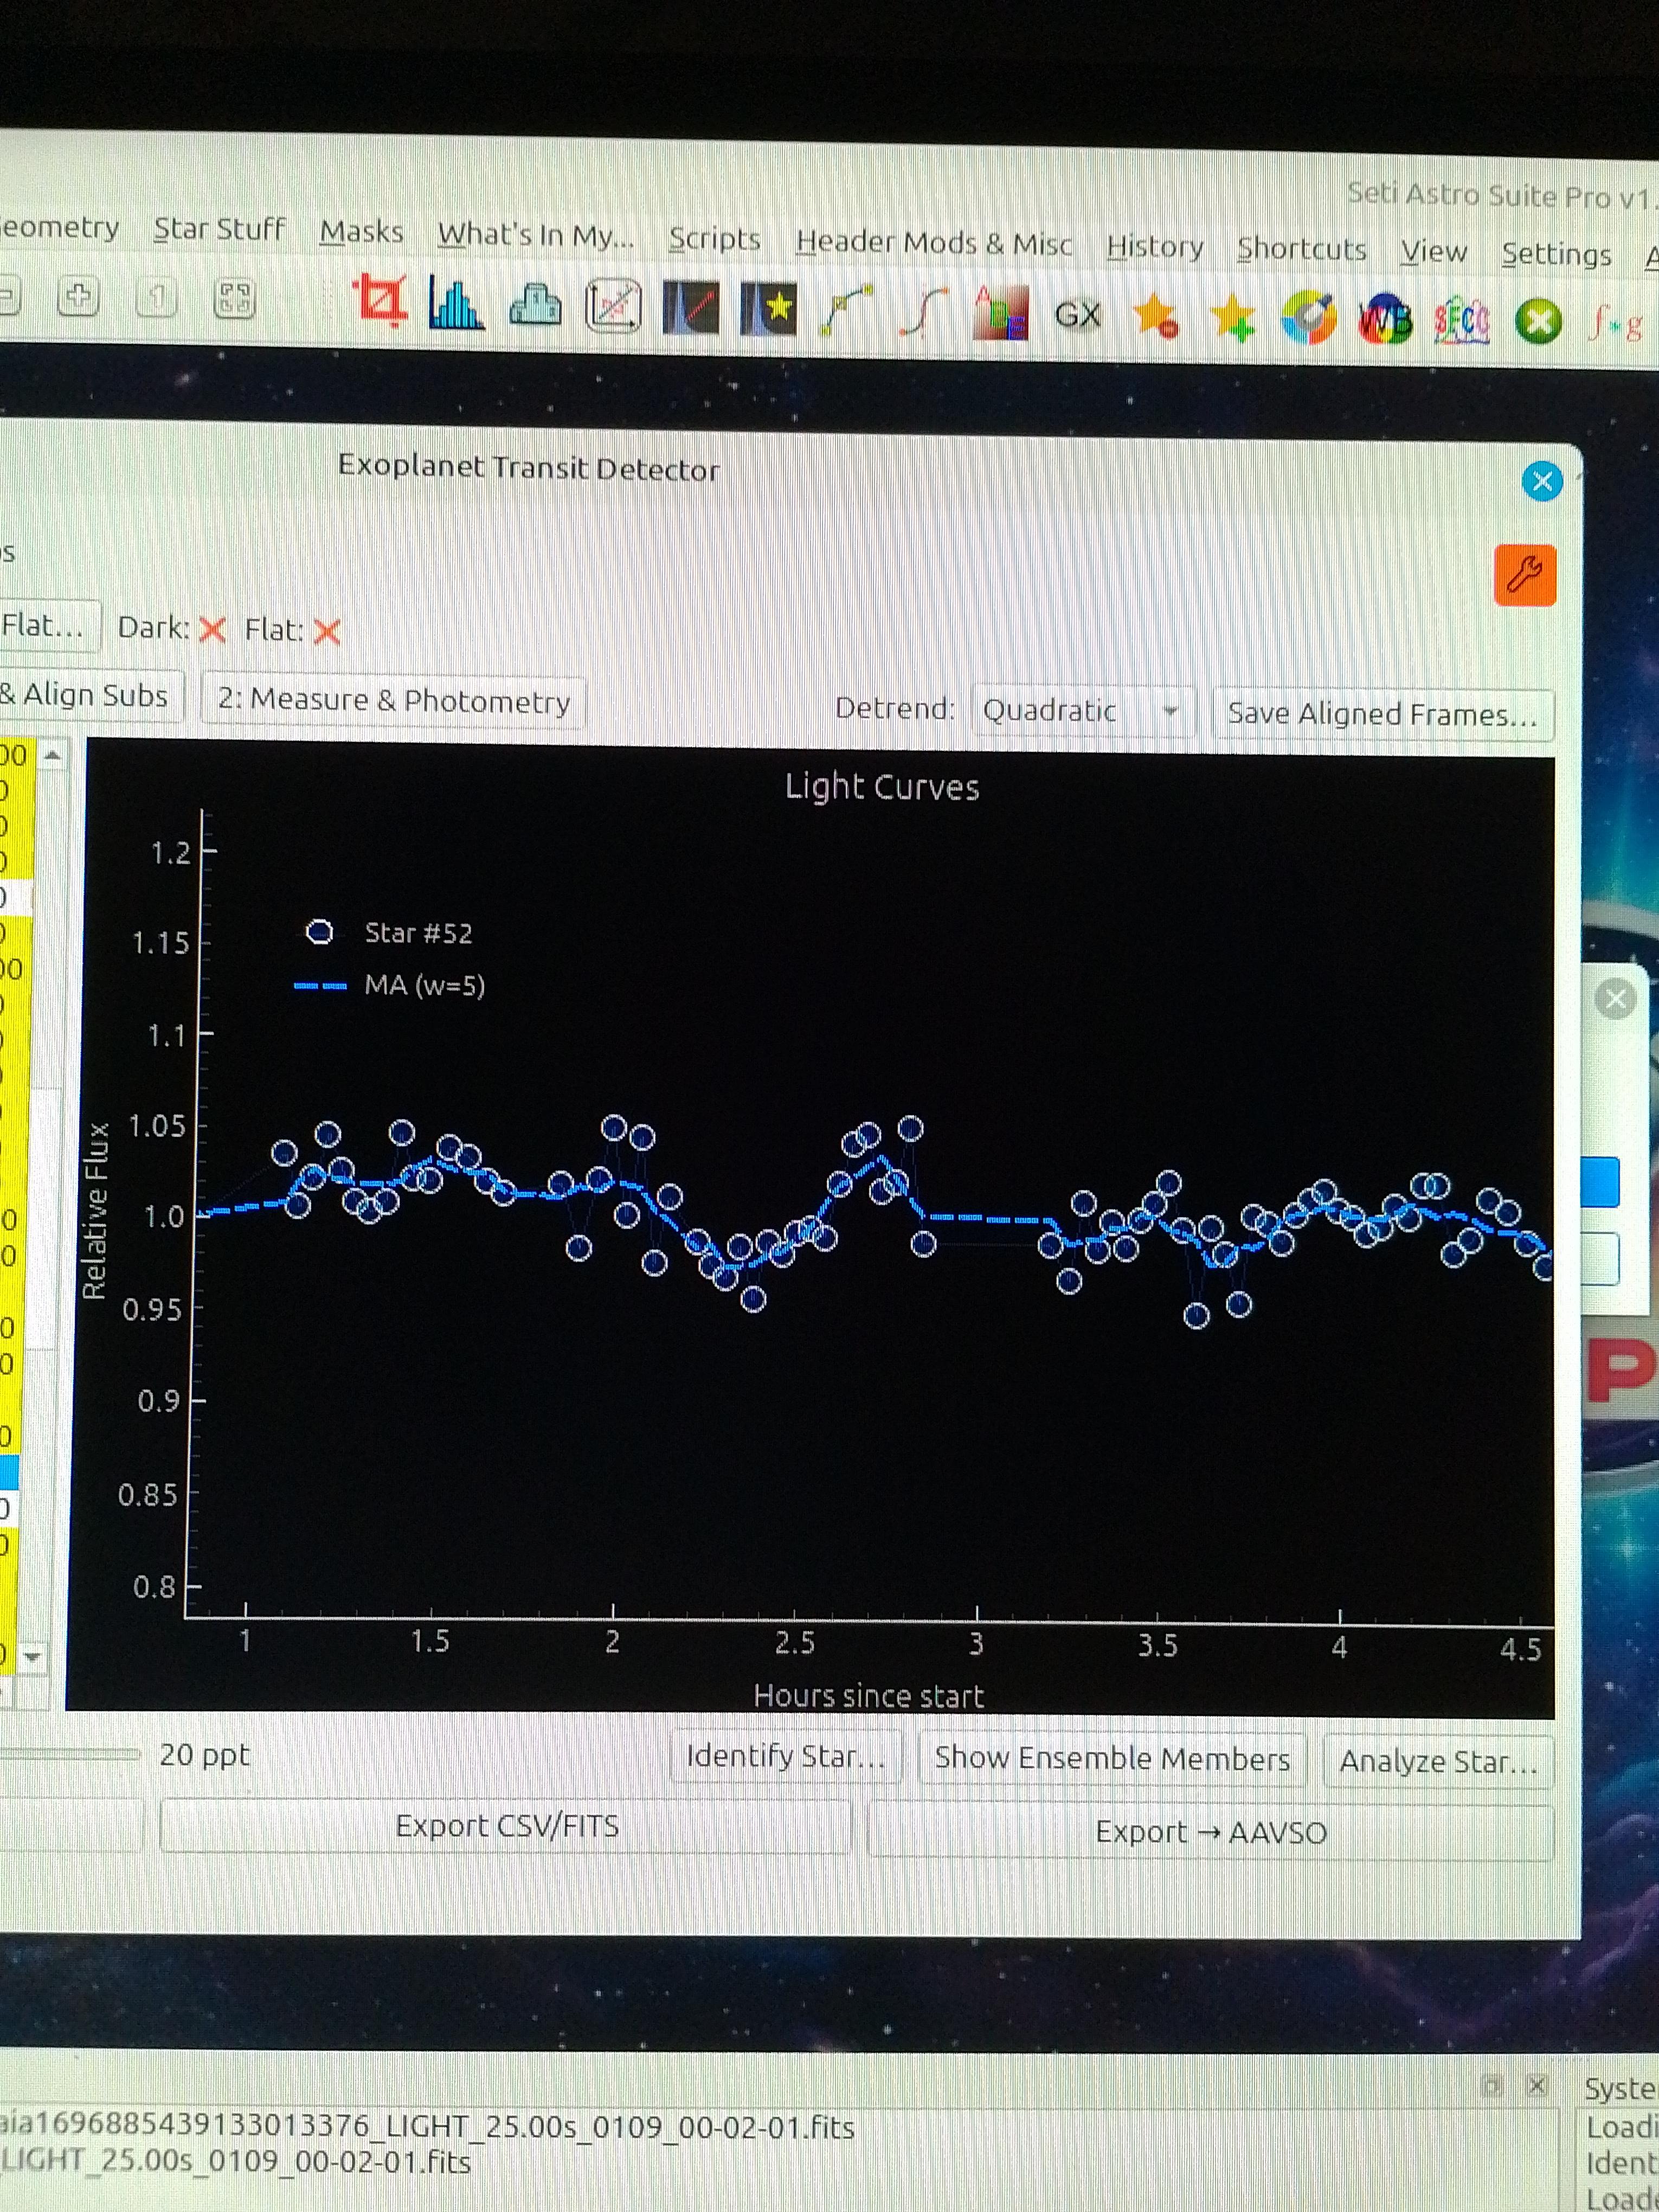1659x2212 pixels.
Task: Open the Detrend Quadratic dropdown
Action: pos(1082,711)
